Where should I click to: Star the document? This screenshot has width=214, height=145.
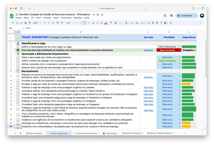pyautogui.click(x=94, y=15)
